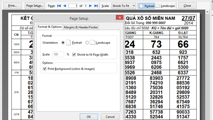Toggle Print Background (colors & images) checkbox
The height and width of the screenshot is (120, 213).
(45, 69)
